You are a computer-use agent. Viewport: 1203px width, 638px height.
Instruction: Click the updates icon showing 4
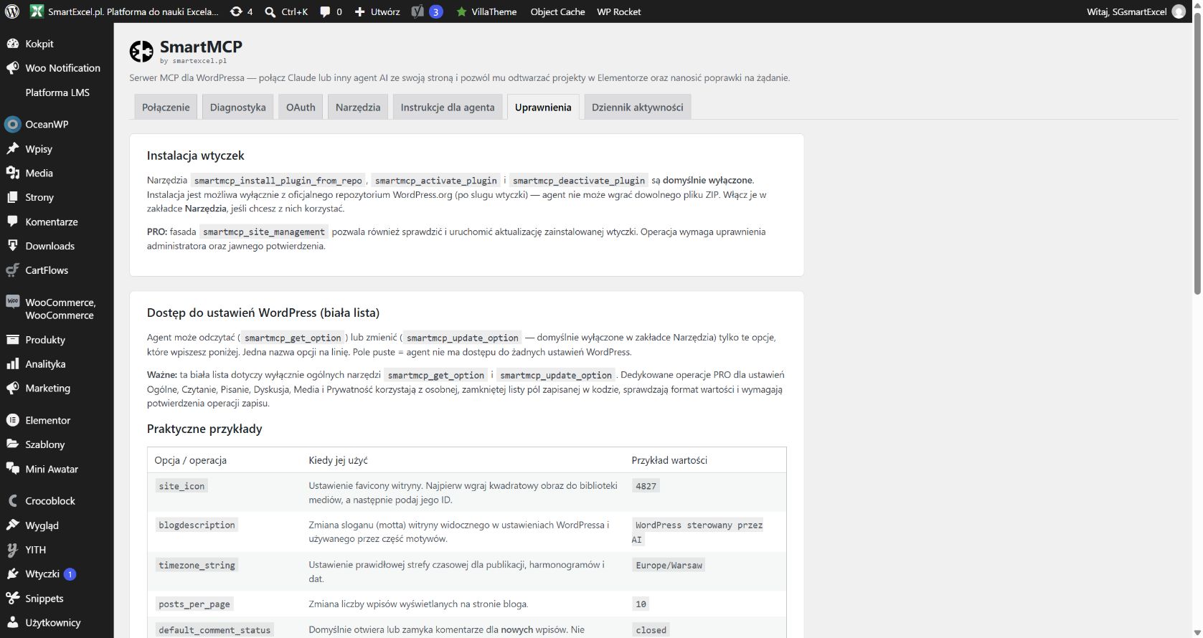241,11
